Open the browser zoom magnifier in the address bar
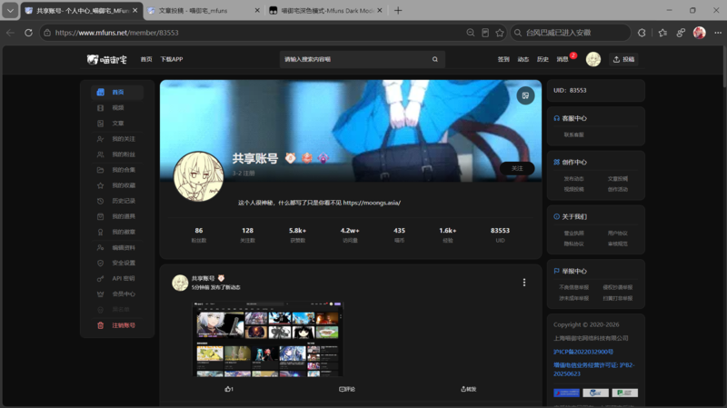This screenshot has height=408, width=727. [470, 33]
